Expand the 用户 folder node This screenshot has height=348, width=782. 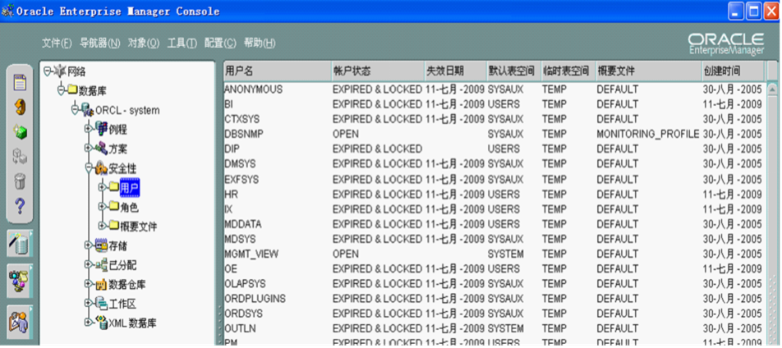click(102, 187)
